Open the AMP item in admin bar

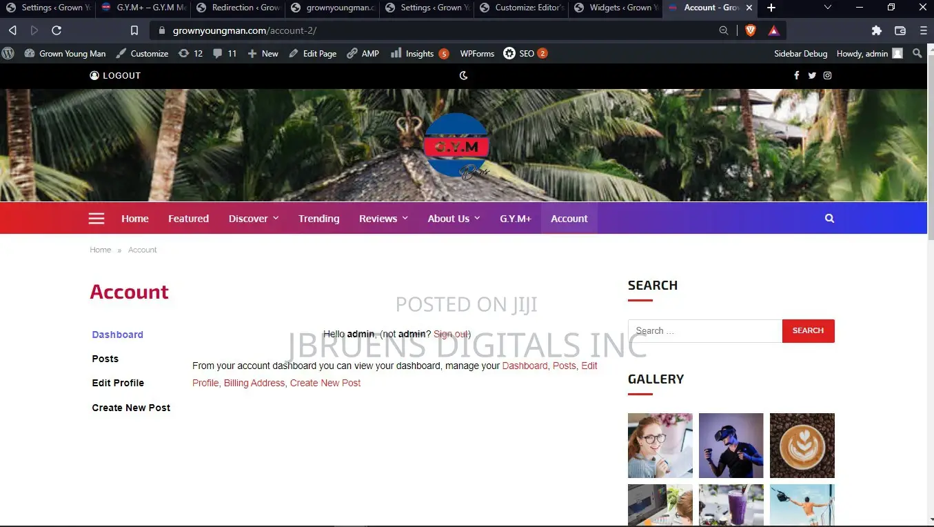click(363, 53)
